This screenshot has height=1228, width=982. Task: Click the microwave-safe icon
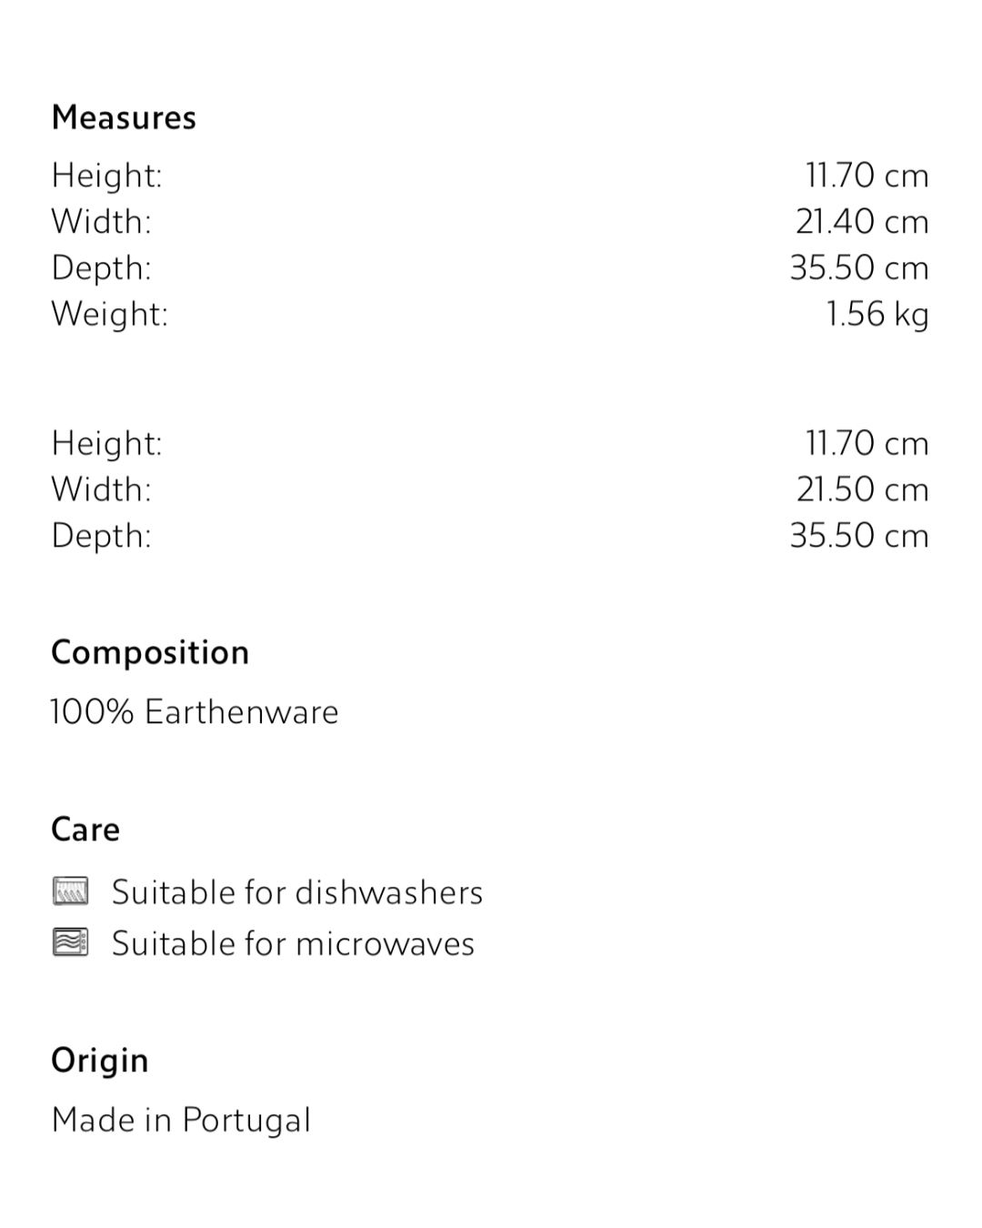tap(71, 942)
